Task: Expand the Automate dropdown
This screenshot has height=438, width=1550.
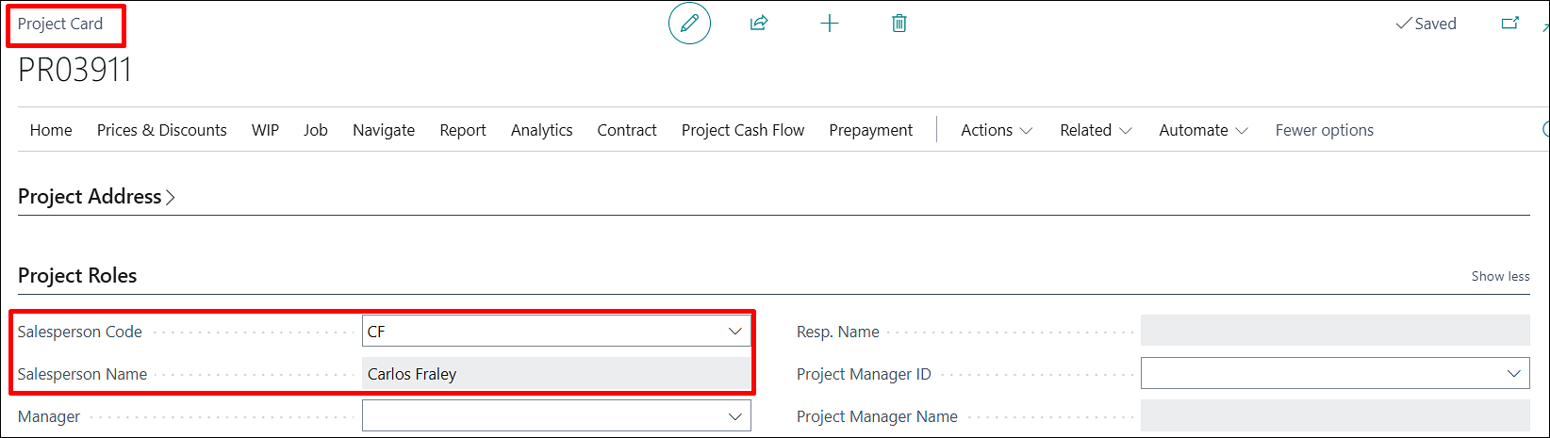Action: pos(1204,130)
